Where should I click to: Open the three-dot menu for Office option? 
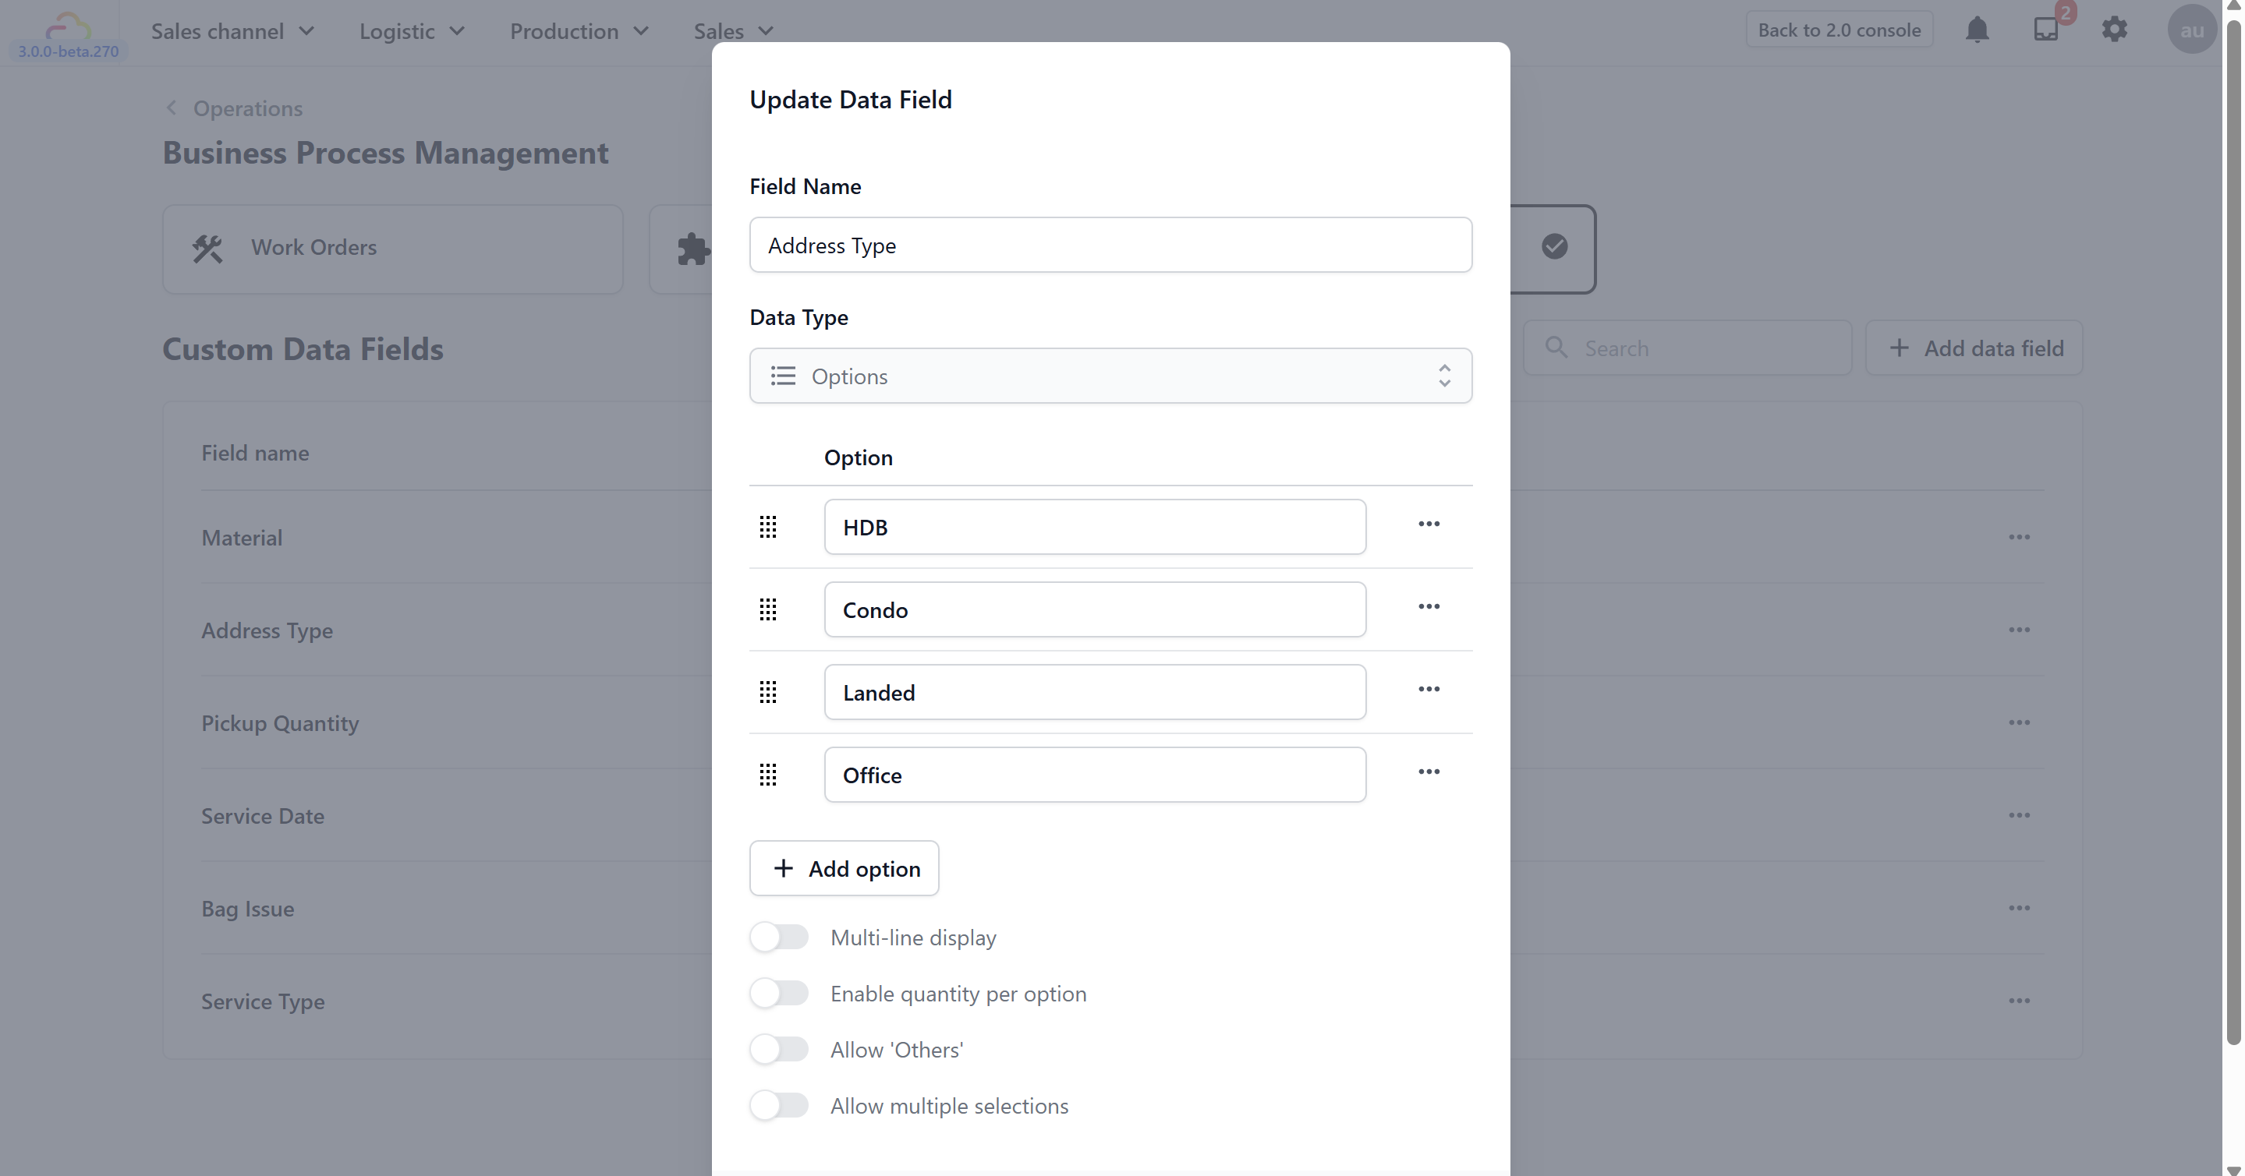(x=1429, y=772)
